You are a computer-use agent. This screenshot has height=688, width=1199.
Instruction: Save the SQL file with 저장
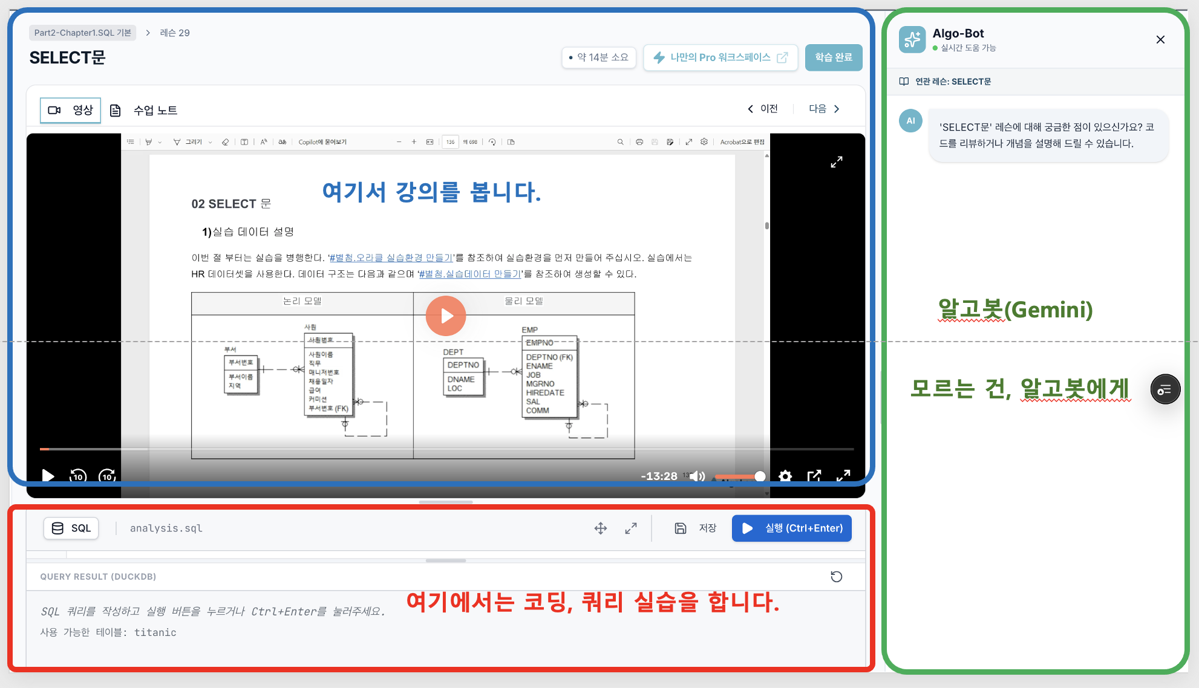coord(696,528)
